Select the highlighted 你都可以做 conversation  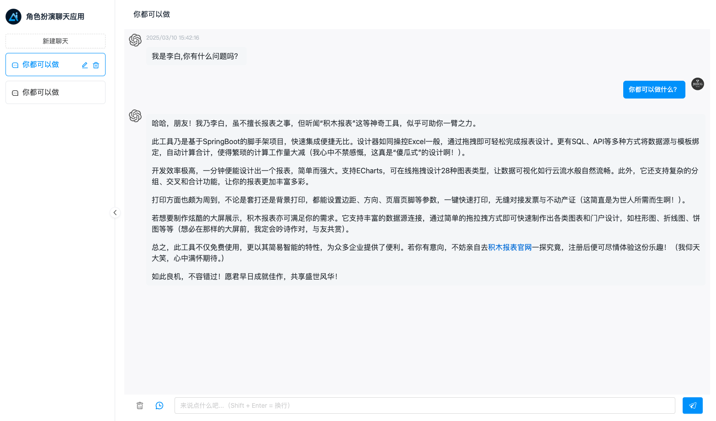coord(55,65)
